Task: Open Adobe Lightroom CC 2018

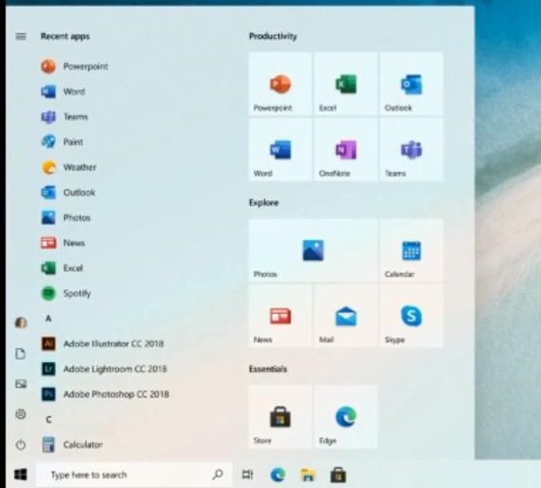Action: point(103,369)
